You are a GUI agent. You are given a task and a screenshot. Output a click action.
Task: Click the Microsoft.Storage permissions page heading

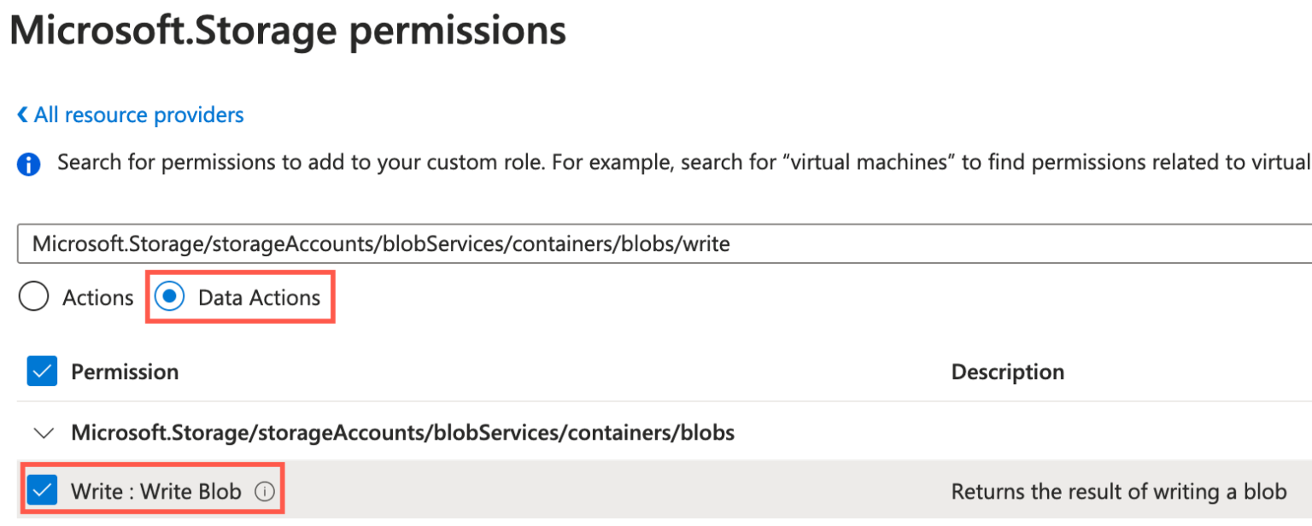point(287,31)
